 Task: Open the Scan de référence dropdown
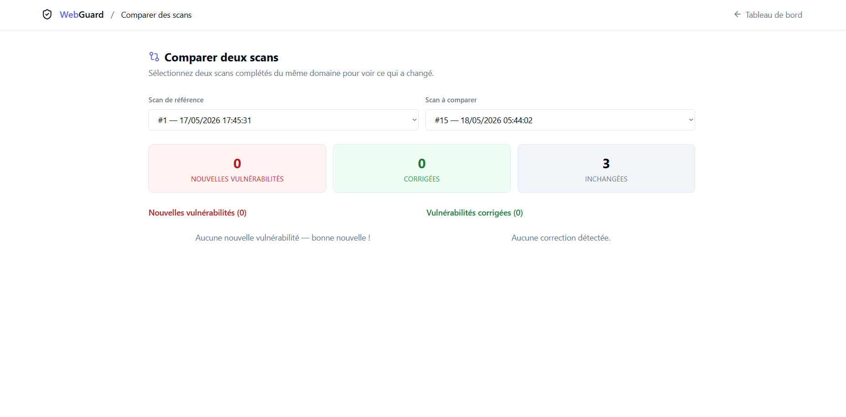click(x=283, y=120)
